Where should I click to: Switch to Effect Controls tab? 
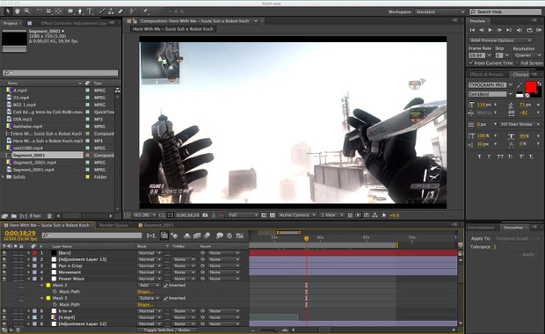coord(74,23)
